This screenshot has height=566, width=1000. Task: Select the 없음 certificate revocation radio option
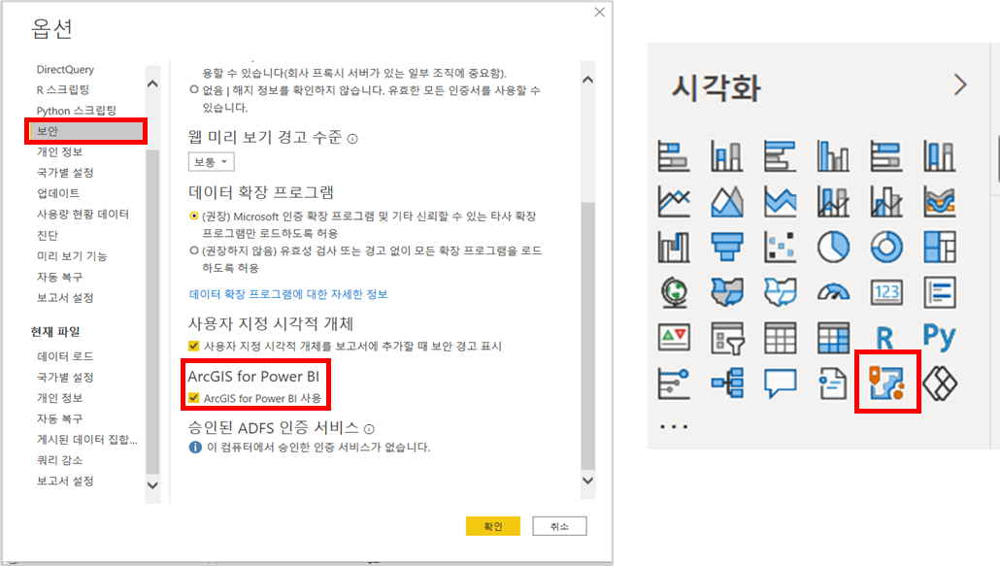click(194, 90)
